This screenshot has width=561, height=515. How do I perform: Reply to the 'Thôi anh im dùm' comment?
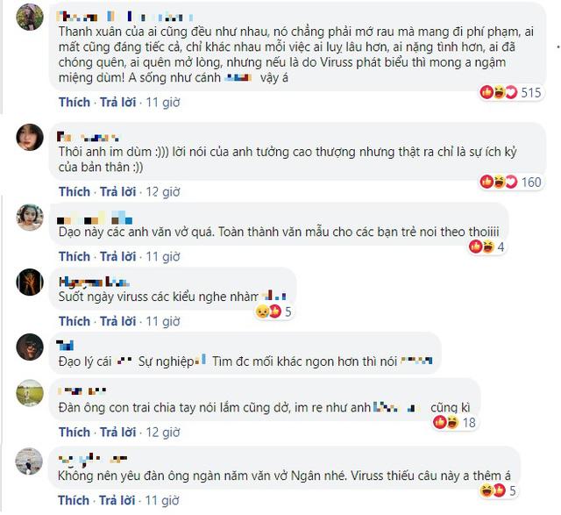117,192
